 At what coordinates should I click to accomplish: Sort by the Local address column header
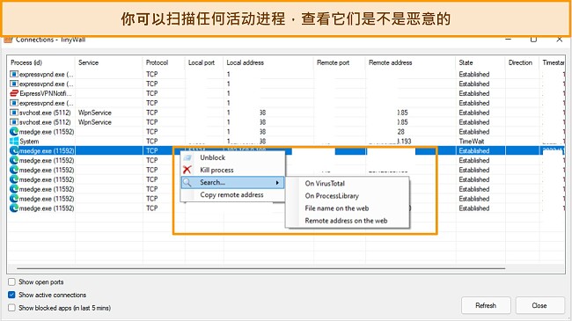pyautogui.click(x=268, y=62)
